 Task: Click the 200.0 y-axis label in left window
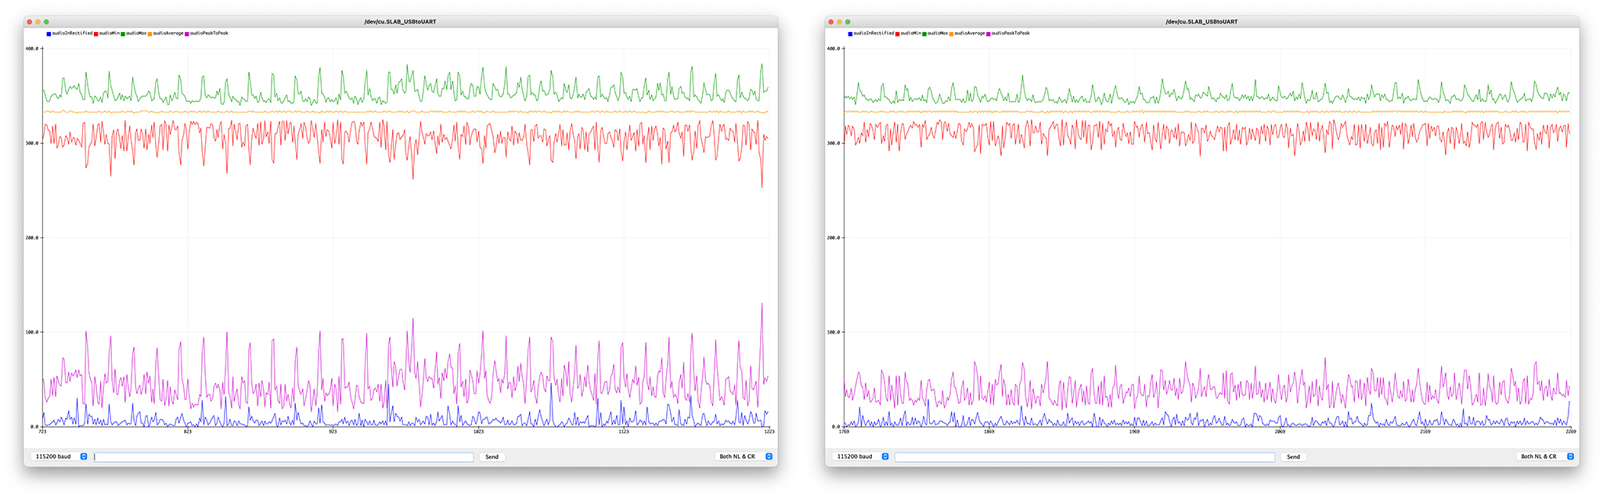pyautogui.click(x=32, y=237)
